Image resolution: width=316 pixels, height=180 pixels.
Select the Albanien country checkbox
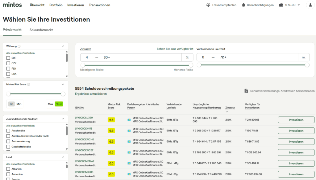tap(8, 169)
